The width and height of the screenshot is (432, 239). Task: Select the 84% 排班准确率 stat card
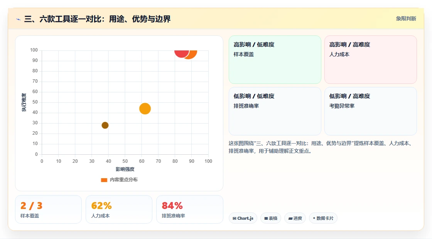click(x=189, y=209)
